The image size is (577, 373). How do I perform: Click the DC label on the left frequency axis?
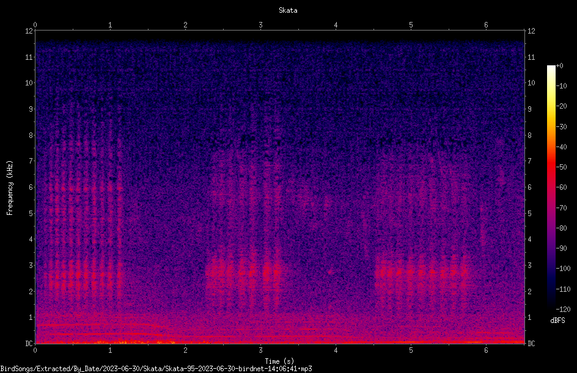[x=29, y=343]
